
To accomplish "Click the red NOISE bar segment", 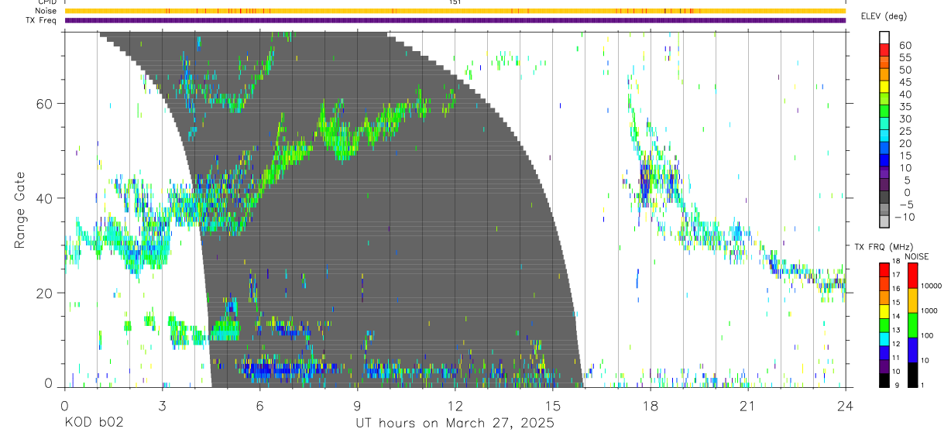I will 912,275.
